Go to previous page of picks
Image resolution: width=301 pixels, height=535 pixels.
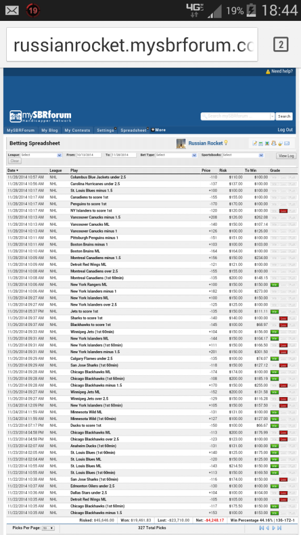[x=268, y=528]
